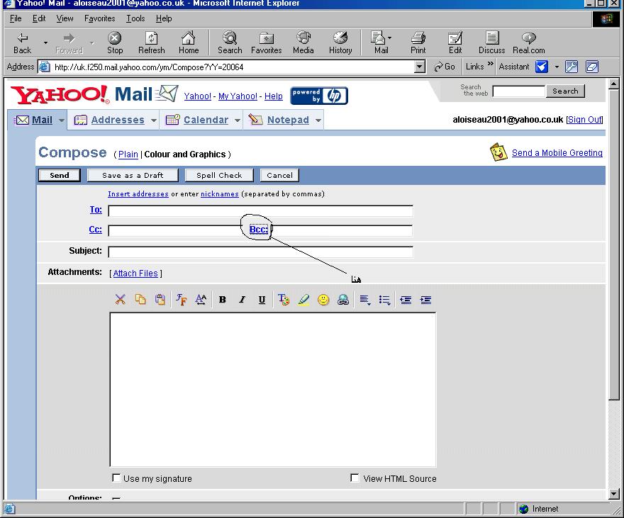624x518 pixels.
Task: Enable the Use my signature checkbox
Action: pos(116,478)
